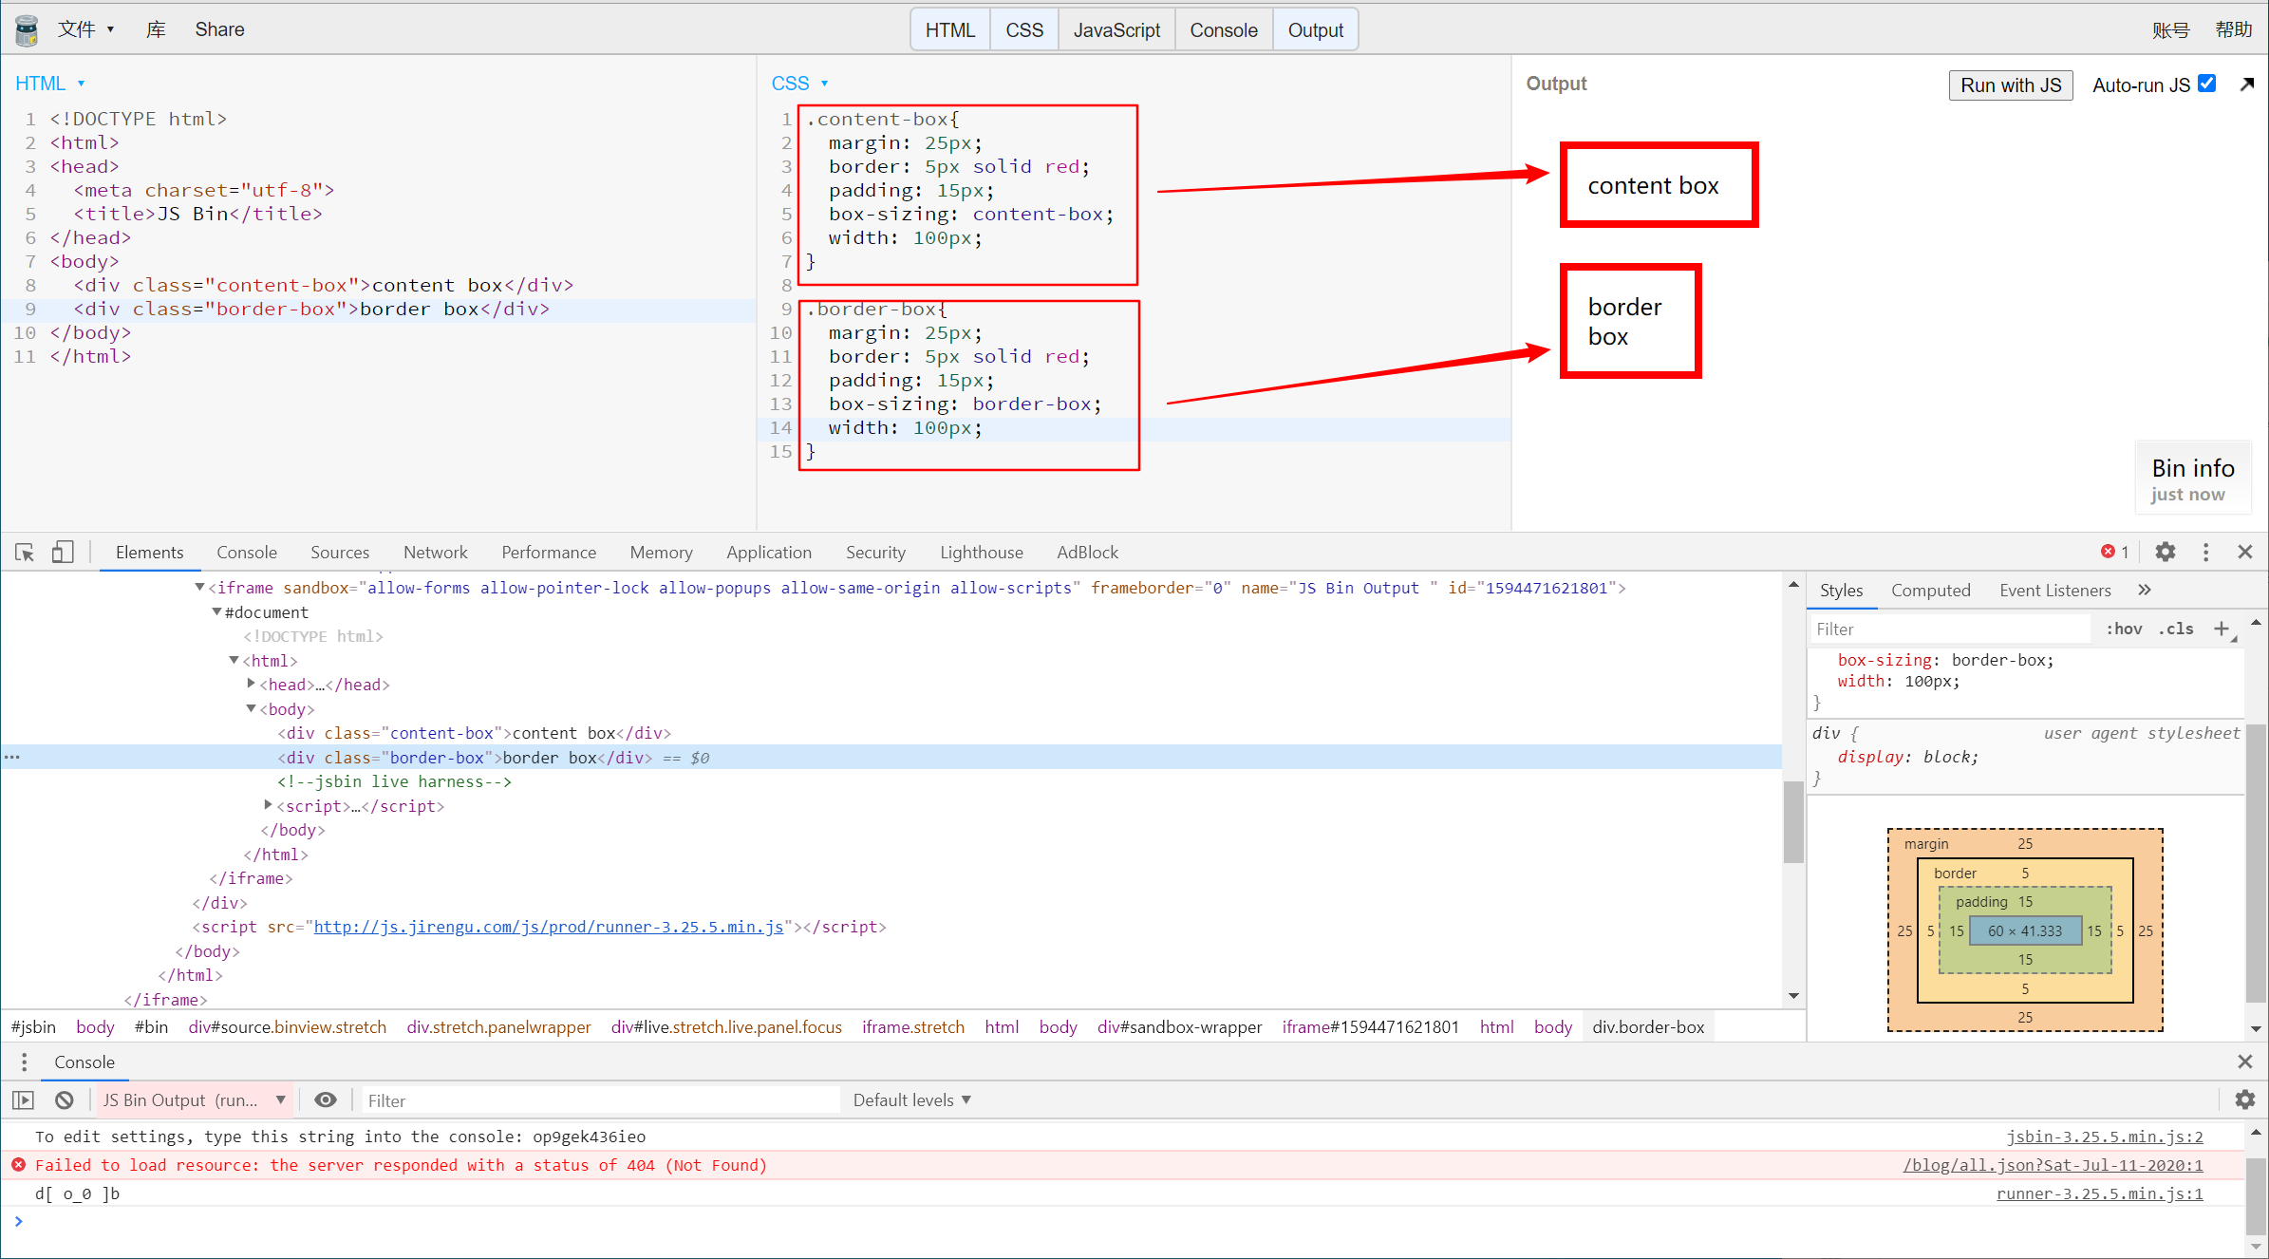Open DevTools settings gear
2269x1259 pixels.
(x=2166, y=552)
